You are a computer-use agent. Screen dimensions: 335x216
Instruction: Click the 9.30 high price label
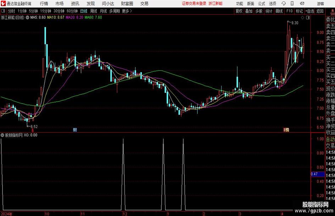(295, 23)
